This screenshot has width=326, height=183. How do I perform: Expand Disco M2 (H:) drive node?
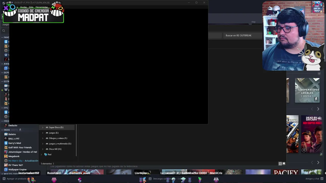(x=43, y=149)
